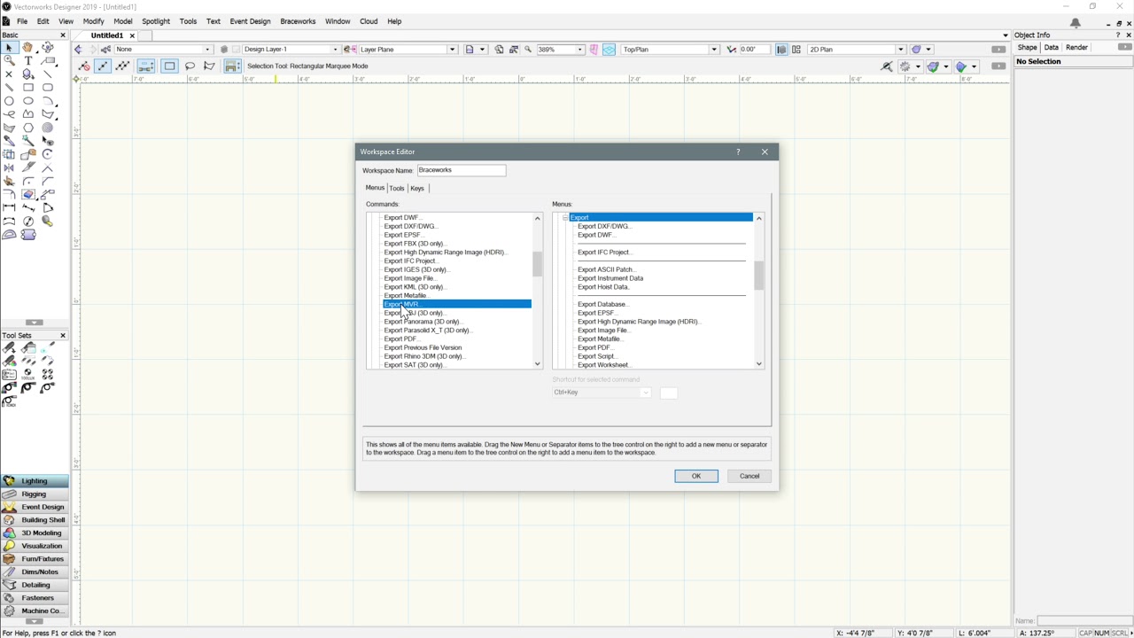Select the Protractor tool

pos(9,235)
